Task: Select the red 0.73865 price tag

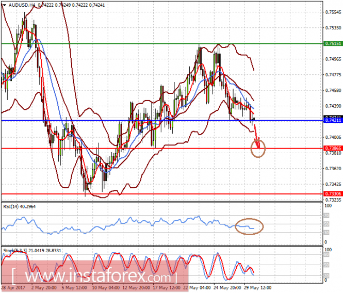Action: (x=332, y=148)
